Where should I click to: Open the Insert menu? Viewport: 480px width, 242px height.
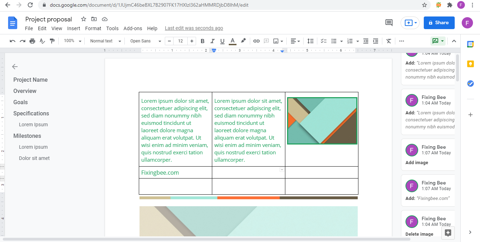click(x=73, y=28)
